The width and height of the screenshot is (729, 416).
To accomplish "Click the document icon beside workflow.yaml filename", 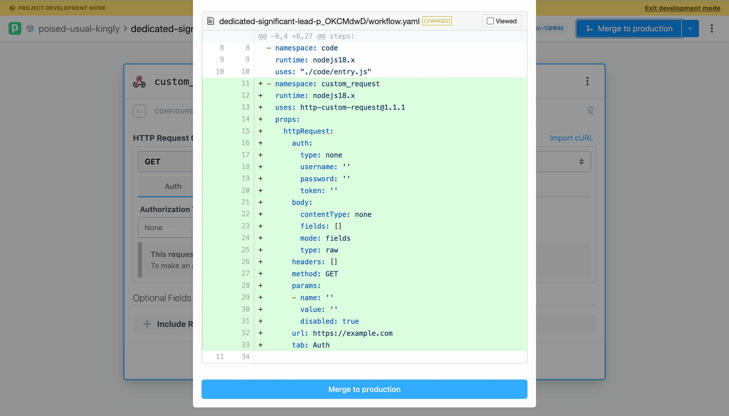I will pyautogui.click(x=211, y=21).
